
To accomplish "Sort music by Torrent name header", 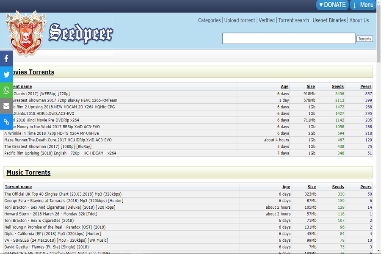I will click(18, 187).
